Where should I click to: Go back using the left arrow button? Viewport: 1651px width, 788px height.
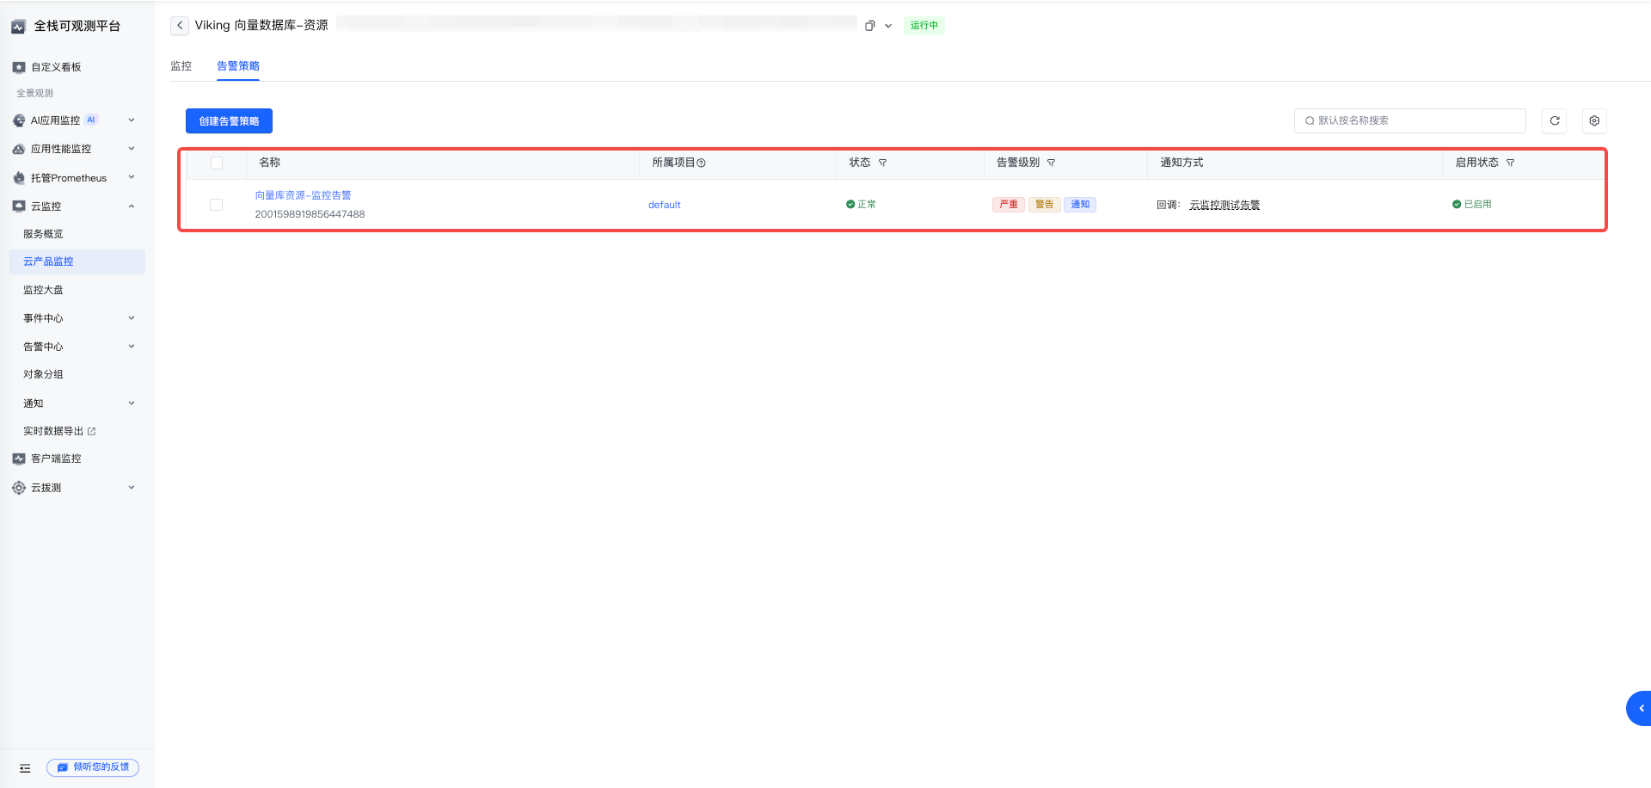[x=179, y=26]
